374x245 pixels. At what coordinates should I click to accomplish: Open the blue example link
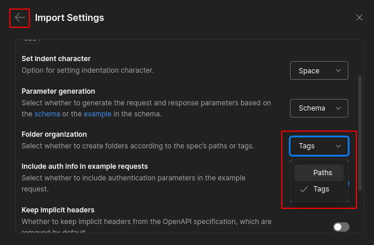(x=97, y=114)
